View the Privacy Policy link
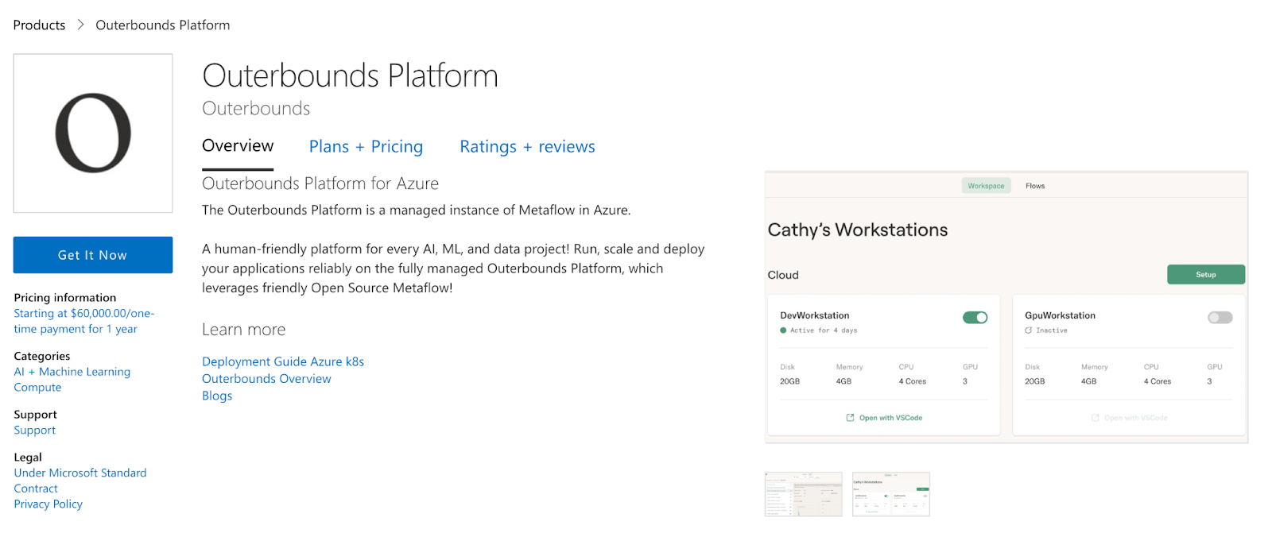The width and height of the screenshot is (1272, 533). point(48,504)
